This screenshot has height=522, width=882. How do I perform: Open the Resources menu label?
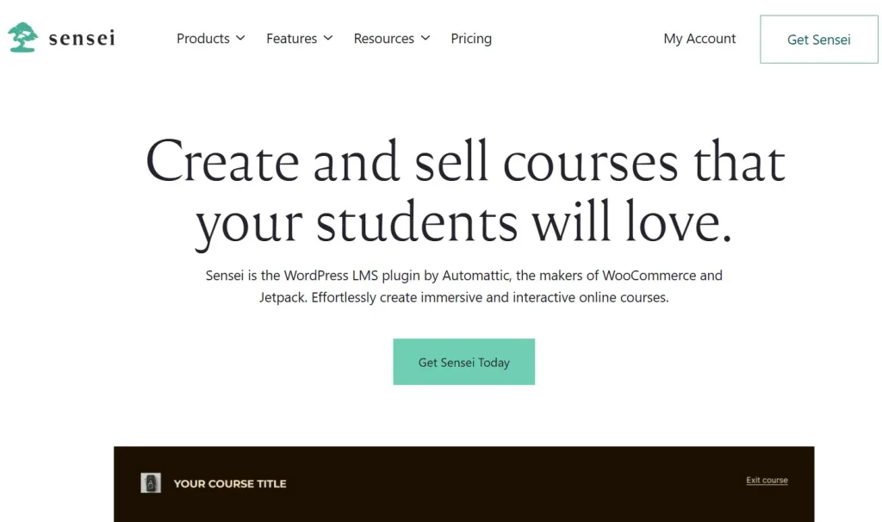383,39
